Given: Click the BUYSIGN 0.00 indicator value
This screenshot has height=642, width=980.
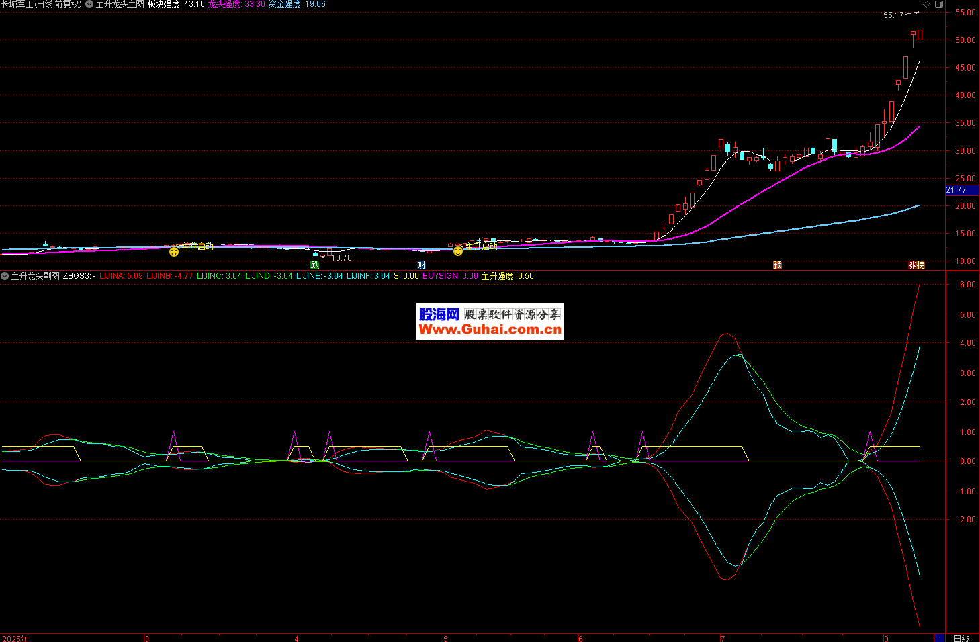Looking at the screenshot, I should coord(451,276).
